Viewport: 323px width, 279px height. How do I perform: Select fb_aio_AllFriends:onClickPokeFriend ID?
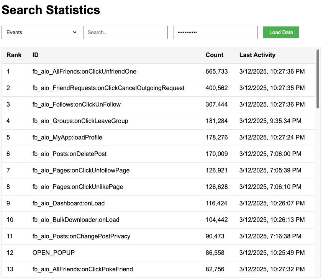(83, 269)
